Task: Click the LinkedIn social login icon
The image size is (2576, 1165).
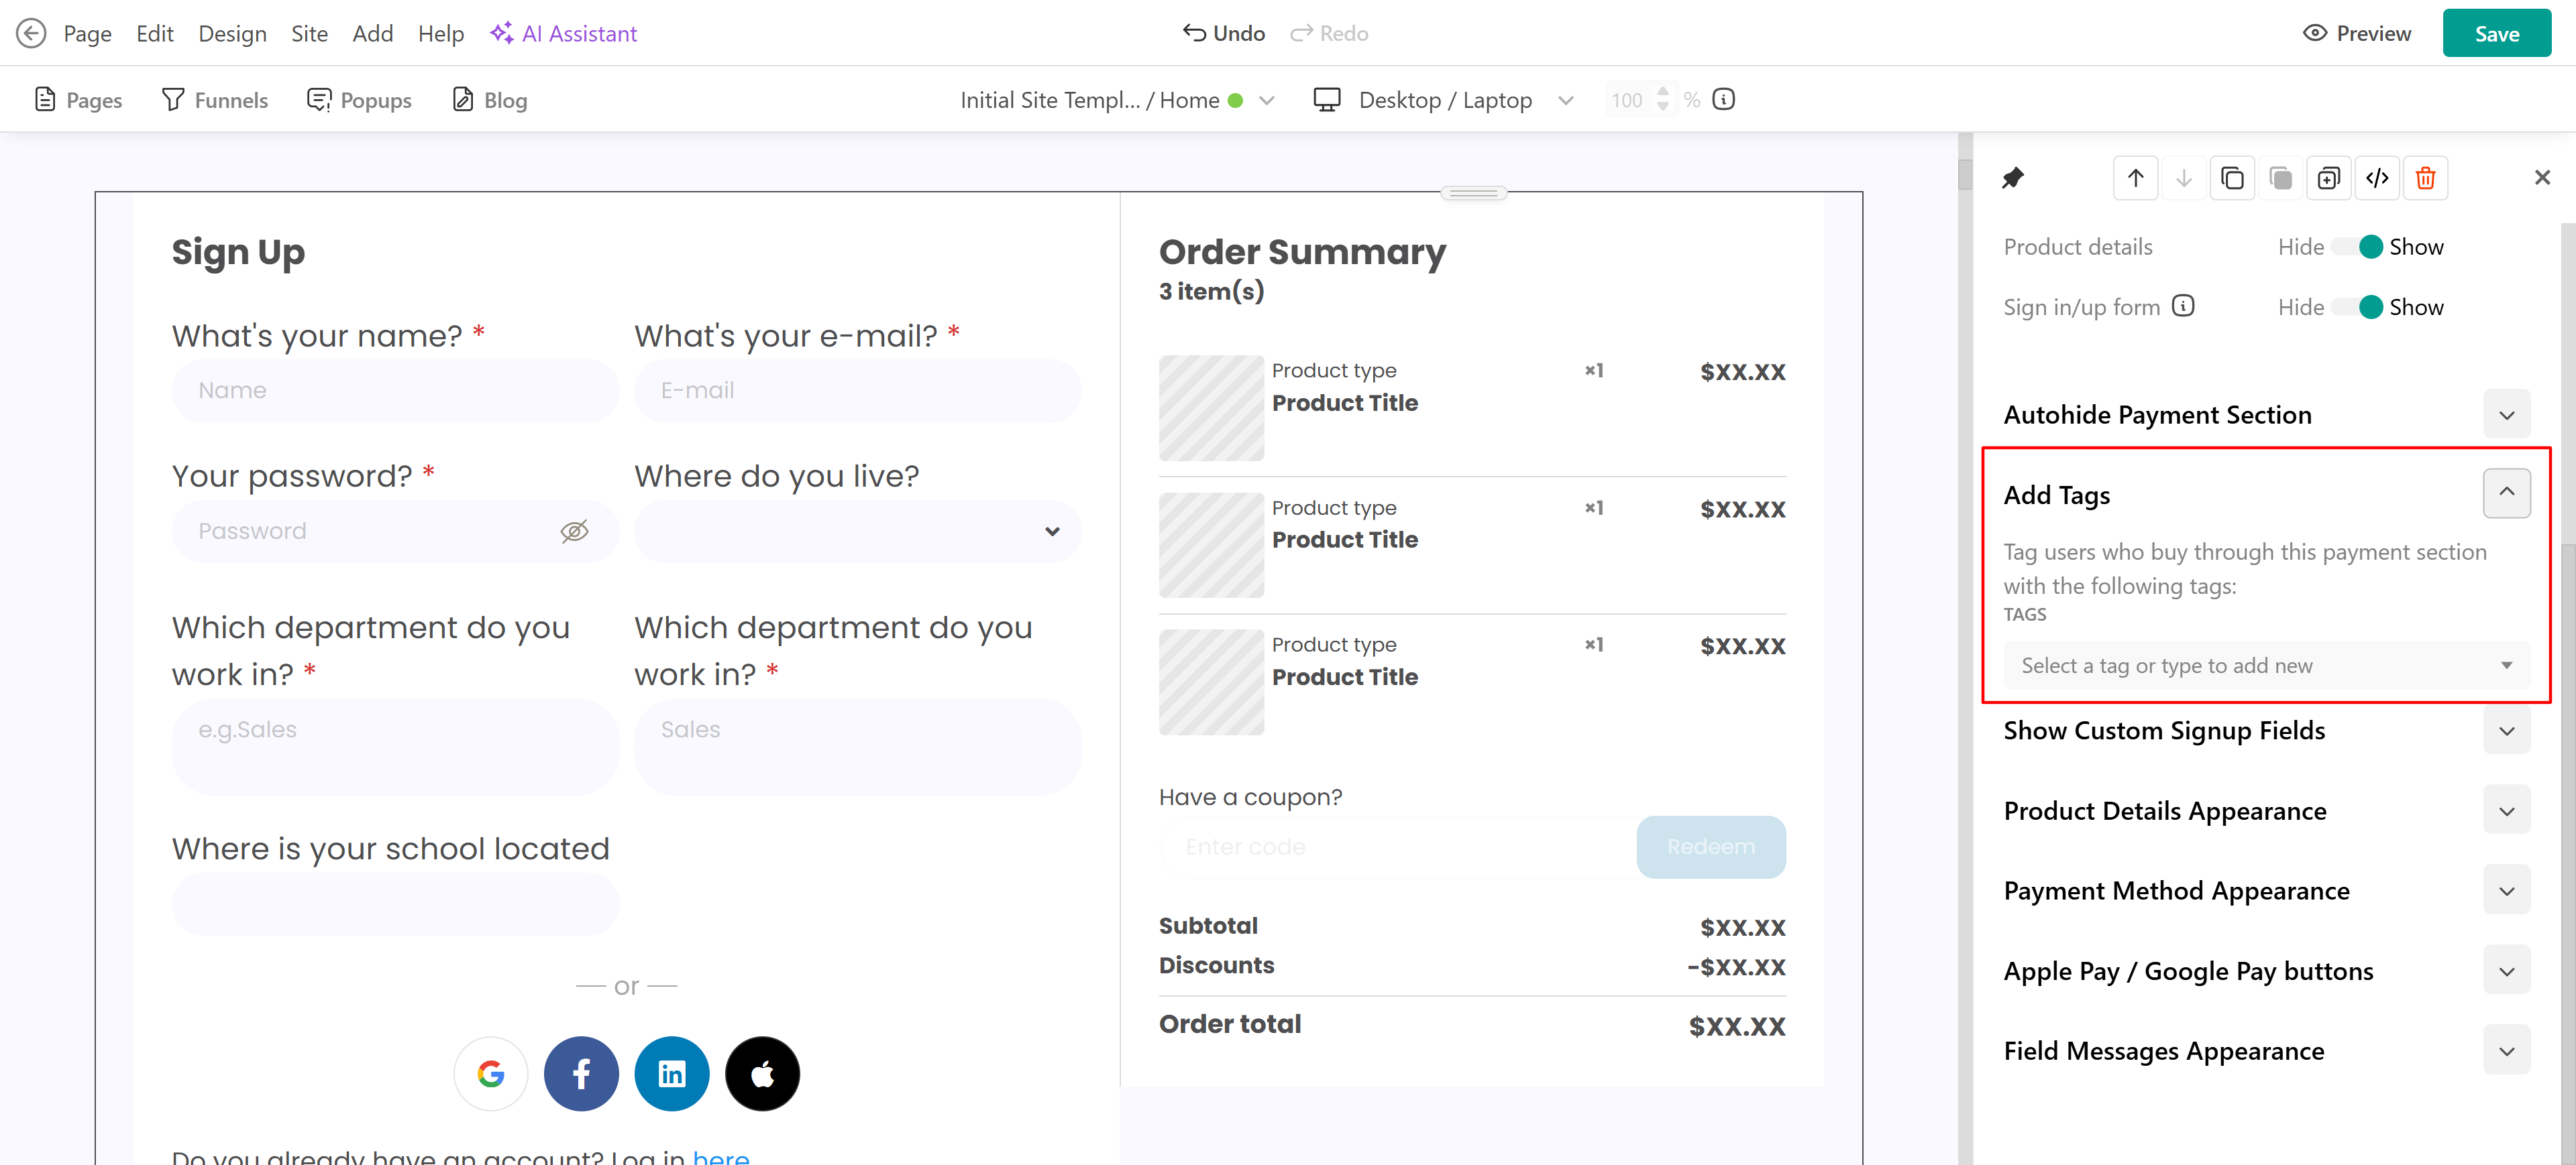Action: pos(671,1074)
